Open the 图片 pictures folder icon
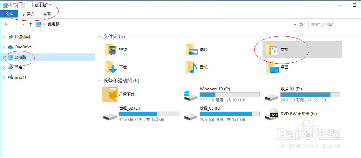361x158 pixels. pyautogui.click(x=191, y=50)
